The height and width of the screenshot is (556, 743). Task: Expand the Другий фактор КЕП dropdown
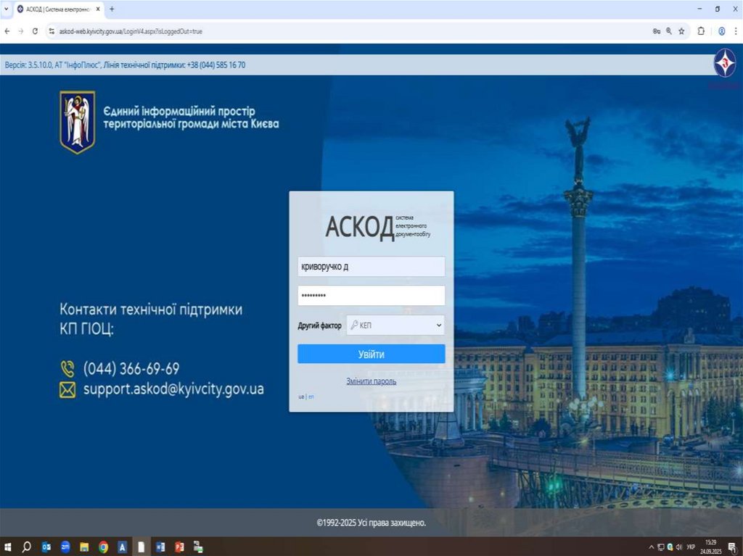point(395,325)
